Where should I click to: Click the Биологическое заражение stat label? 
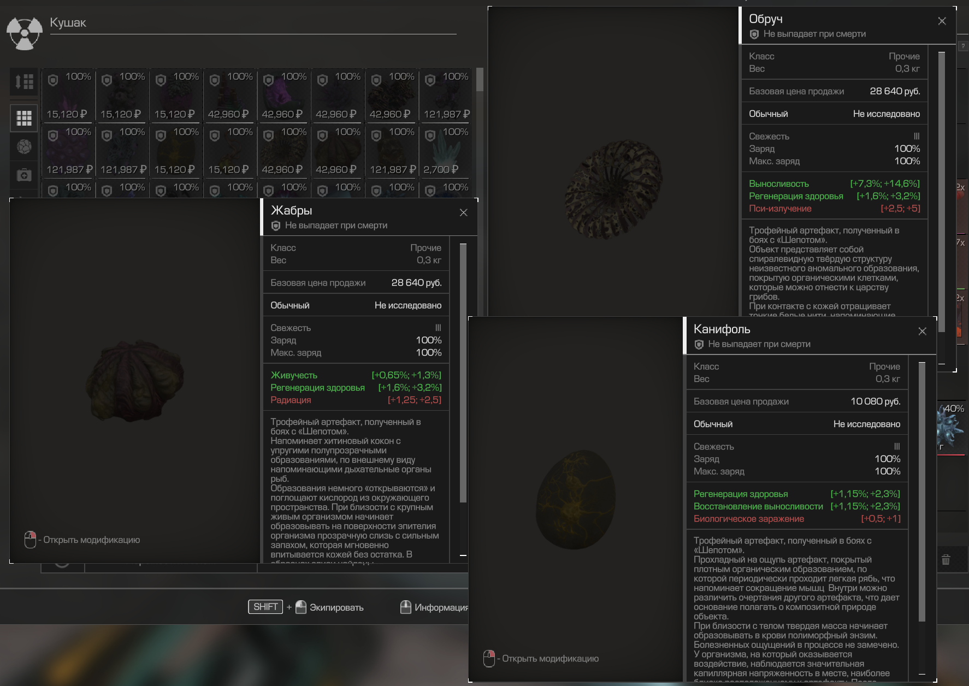coord(749,519)
